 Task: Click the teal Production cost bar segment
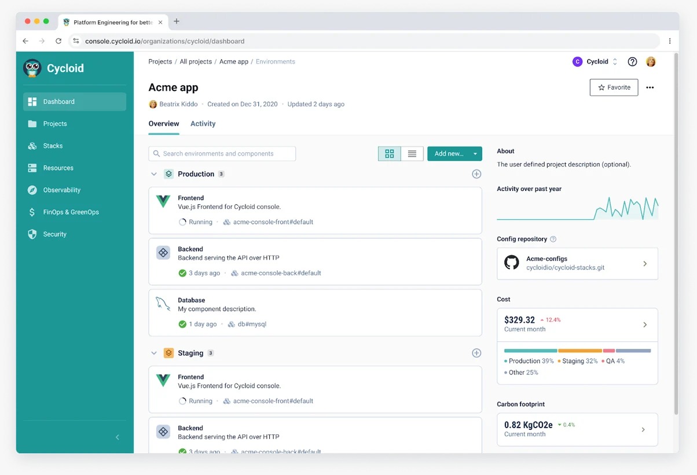(530, 351)
